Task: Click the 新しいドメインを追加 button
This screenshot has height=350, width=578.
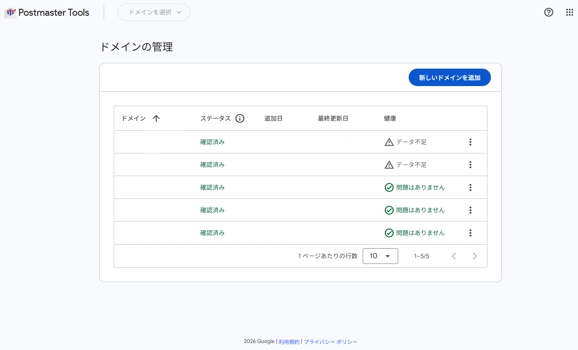Action: pos(450,77)
